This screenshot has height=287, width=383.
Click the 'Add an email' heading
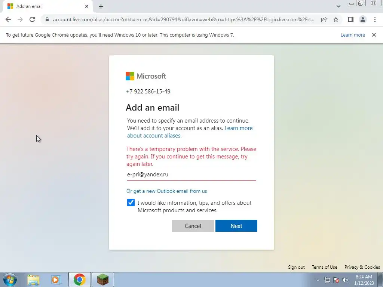click(153, 108)
